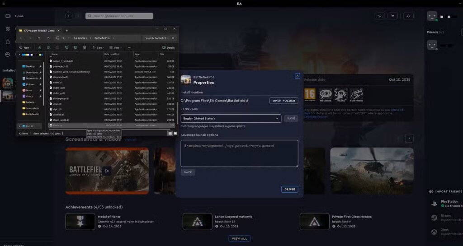
Task: Click the search magnifier in File Explorer
Action: pyautogui.click(x=173, y=38)
